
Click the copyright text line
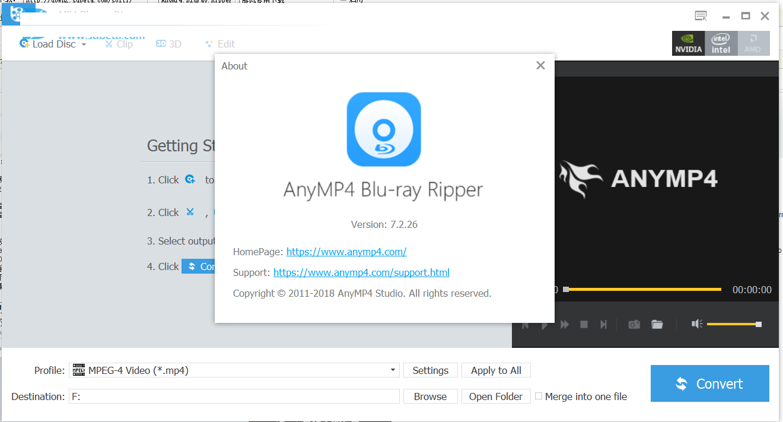[x=362, y=293]
